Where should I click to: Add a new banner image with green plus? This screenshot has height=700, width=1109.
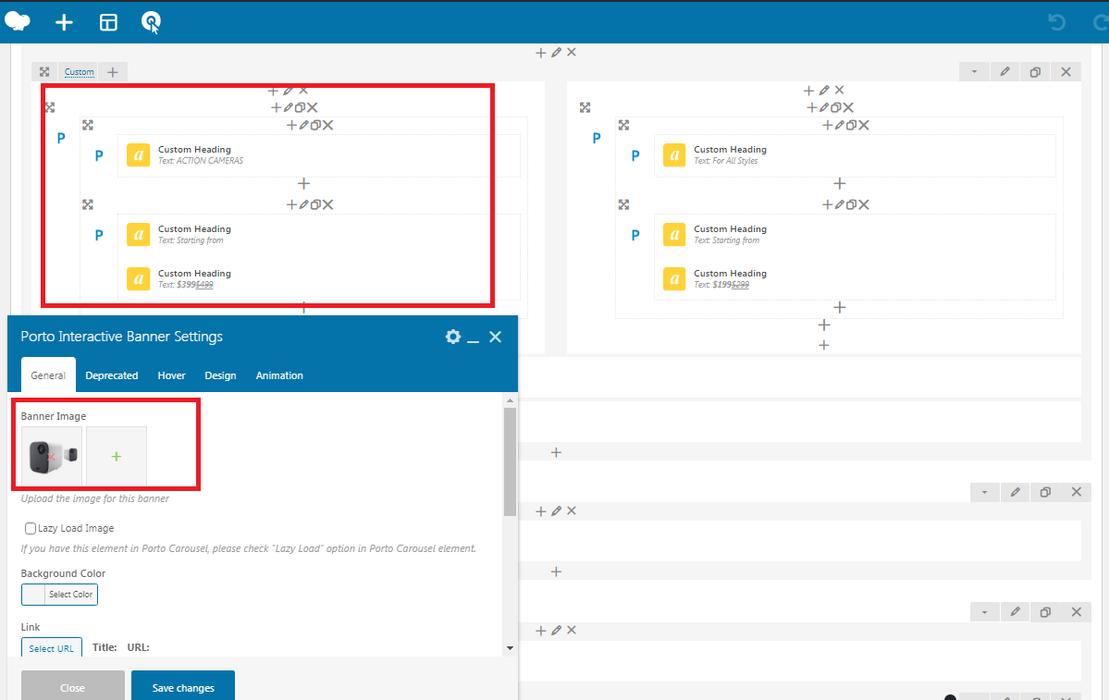click(x=117, y=456)
